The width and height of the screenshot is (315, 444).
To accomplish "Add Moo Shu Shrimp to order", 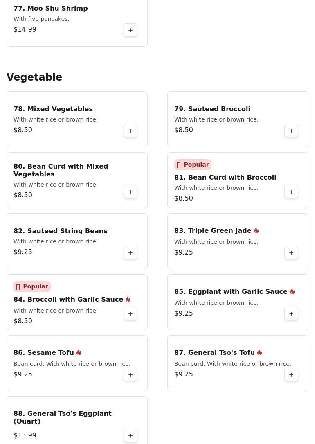I will [x=130, y=30].
